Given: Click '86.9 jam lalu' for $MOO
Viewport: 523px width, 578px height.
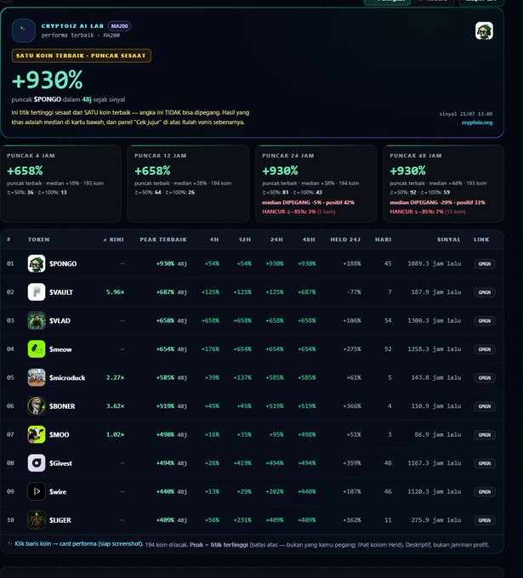Looking at the screenshot, I should click(438, 434).
